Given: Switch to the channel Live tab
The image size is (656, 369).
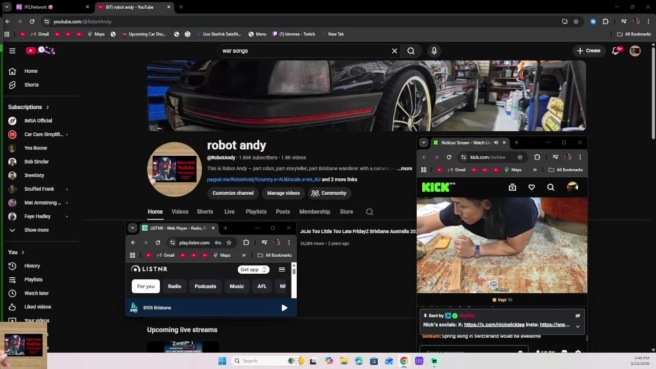Looking at the screenshot, I should click(229, 212).
